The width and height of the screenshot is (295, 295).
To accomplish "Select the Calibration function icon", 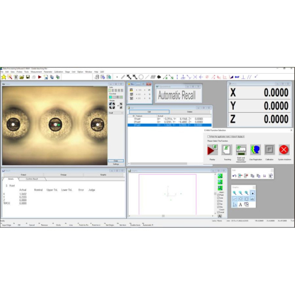I will tap(270, 150).
